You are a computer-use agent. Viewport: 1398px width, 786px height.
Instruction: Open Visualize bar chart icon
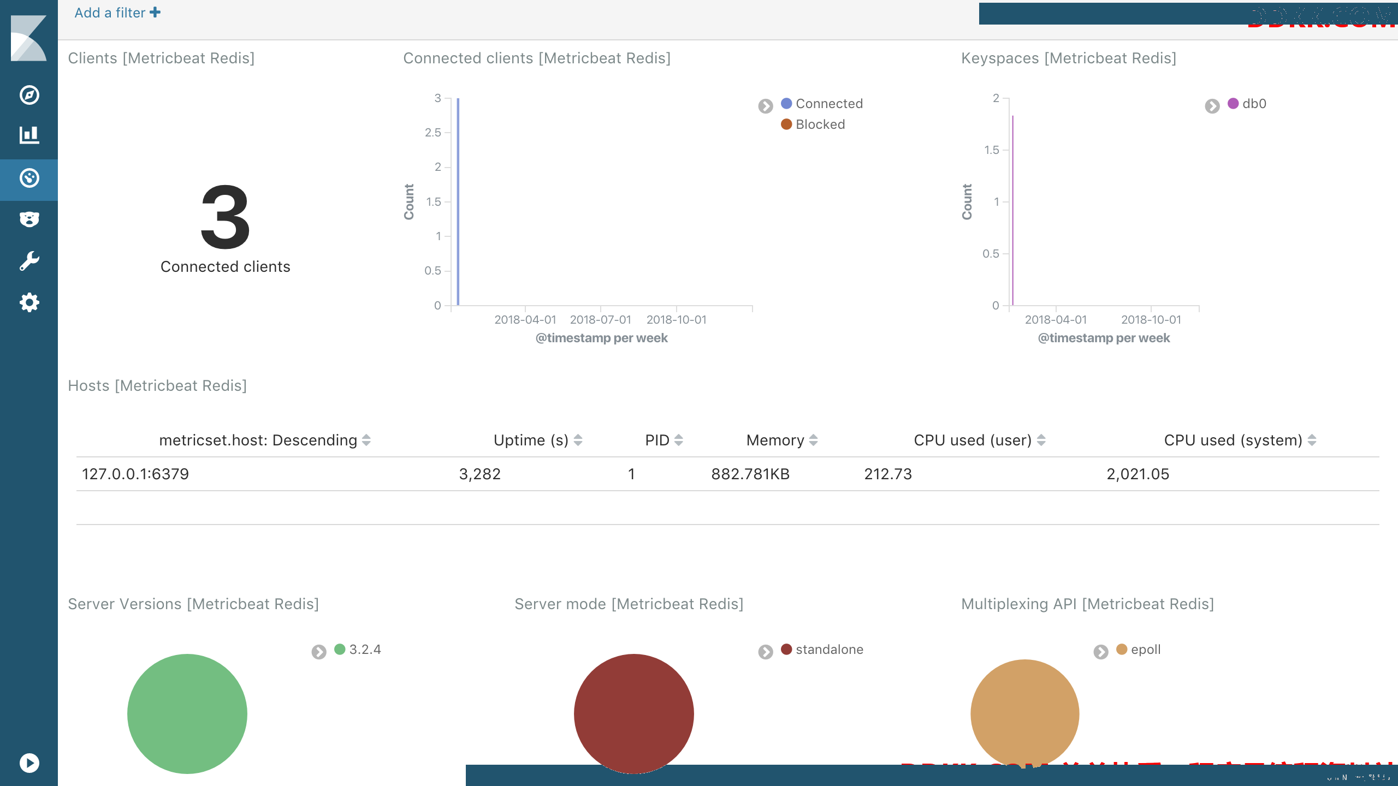(29, 135)
